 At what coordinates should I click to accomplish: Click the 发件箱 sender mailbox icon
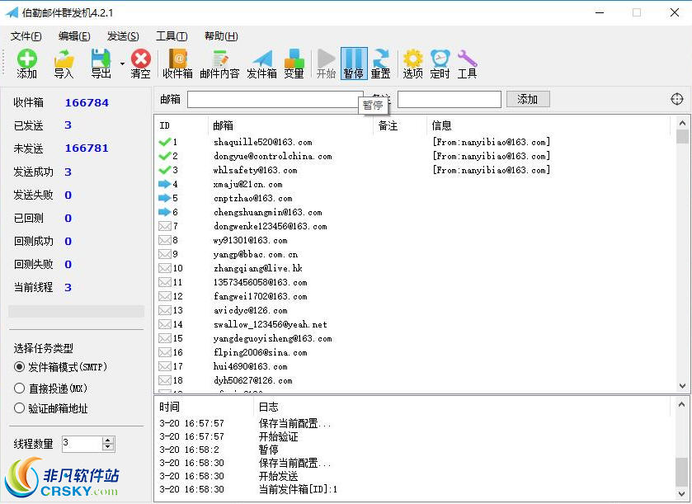click(x=261, y=62)
